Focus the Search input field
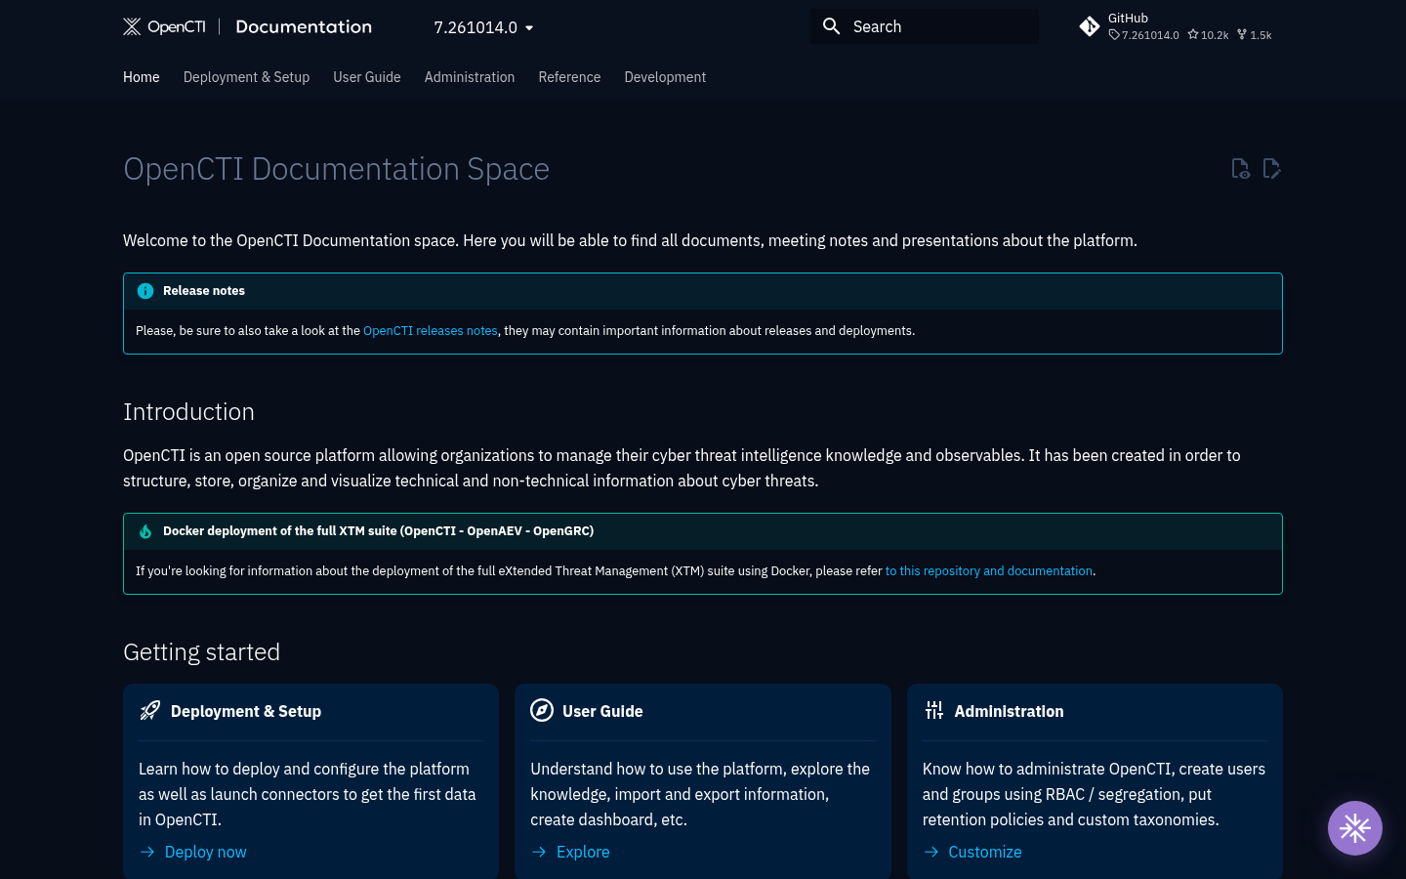Image resolution: width=1406 pixels, height=879 pixels. click(925, 26)
